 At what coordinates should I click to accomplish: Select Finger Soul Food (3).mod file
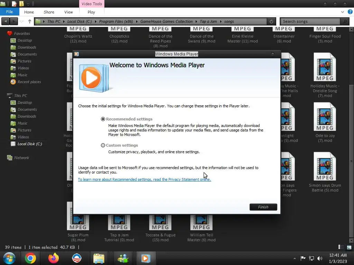click(325, 36)
